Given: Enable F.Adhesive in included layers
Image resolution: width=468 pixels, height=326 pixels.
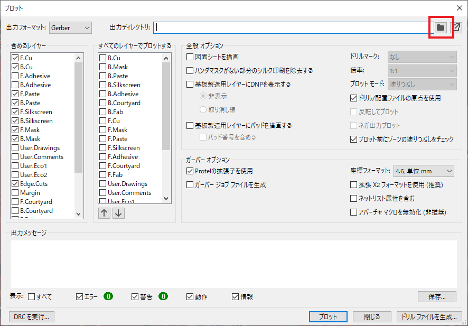Looking at the screenshot, I should pyautogui.click(x=15, y=76).
